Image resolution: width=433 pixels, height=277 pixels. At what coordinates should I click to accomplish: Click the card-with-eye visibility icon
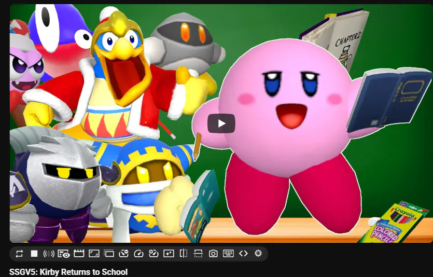coord(64,254)
